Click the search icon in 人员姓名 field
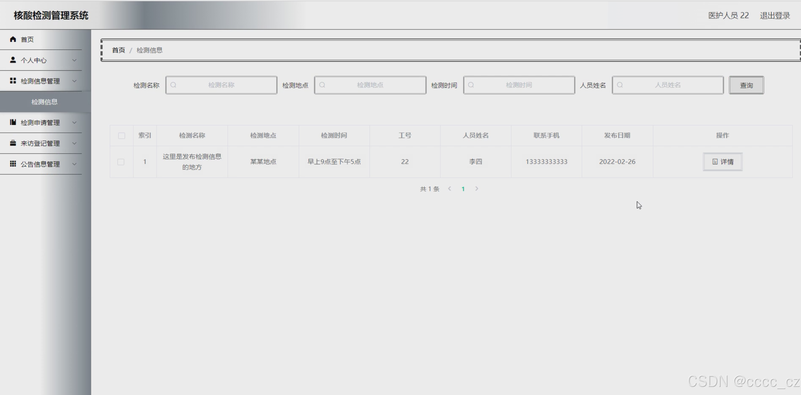The height and width of the screenshot is (395, 801). pyautogui.click(x=620, y=85)
